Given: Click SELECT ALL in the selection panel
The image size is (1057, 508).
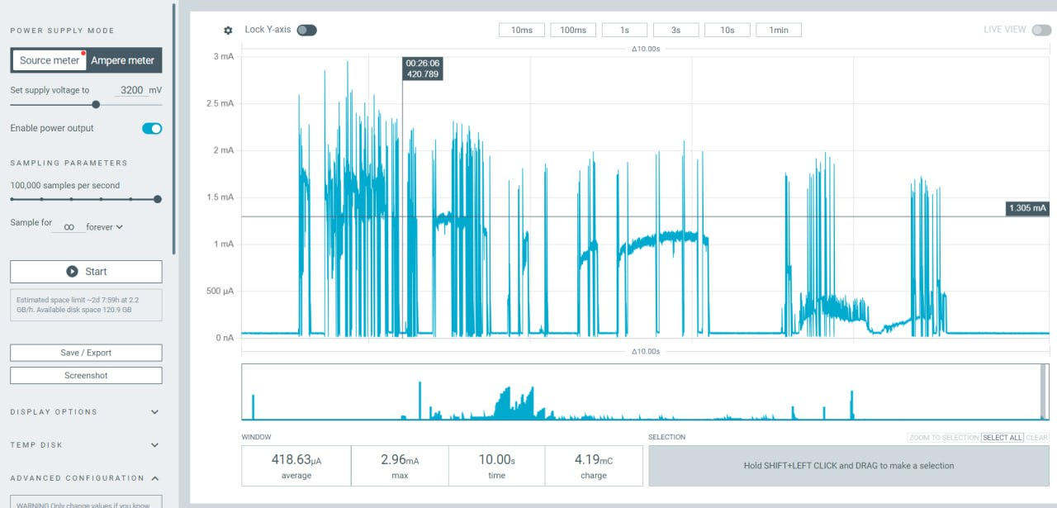Looking at the screenshot, I should 1002,438.
